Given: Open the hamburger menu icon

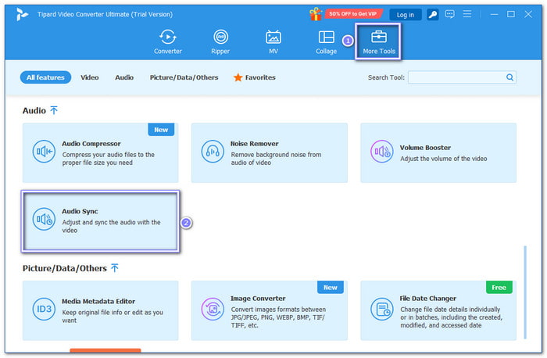Looking at the screenshot, I should (x=467, y=14).
